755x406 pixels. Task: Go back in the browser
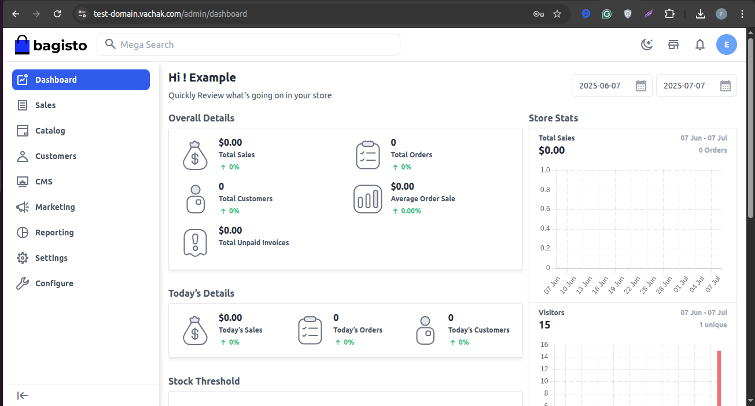pyautogui.click(x=16, y=14)
